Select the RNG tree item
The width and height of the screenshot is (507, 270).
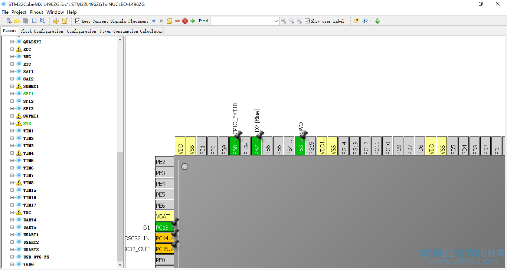(x=27, y=57)
